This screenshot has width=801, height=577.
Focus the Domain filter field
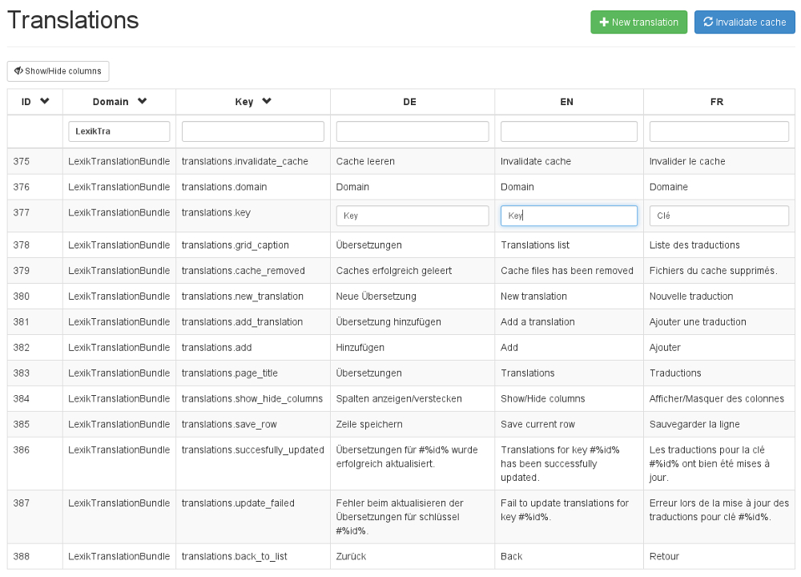[119, 131]
